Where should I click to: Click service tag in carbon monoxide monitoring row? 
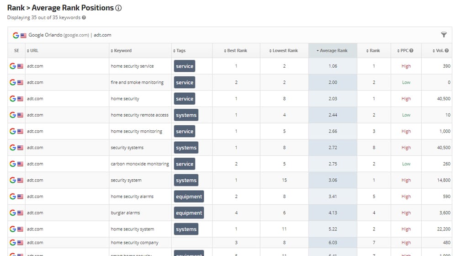coord(185,164)
